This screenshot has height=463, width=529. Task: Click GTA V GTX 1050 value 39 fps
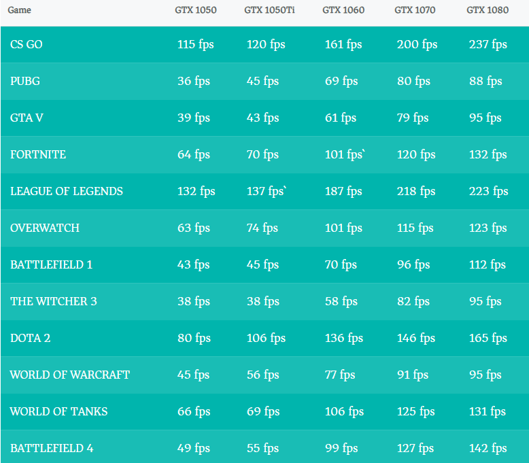(x=194, y=118)
